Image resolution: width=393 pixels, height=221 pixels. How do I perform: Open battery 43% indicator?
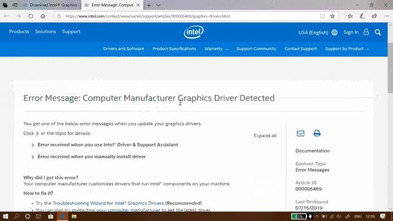299,217
